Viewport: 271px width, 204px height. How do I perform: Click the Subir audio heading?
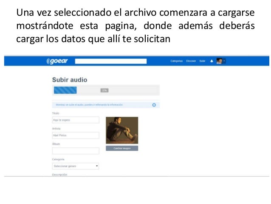[x=70, y=80]
